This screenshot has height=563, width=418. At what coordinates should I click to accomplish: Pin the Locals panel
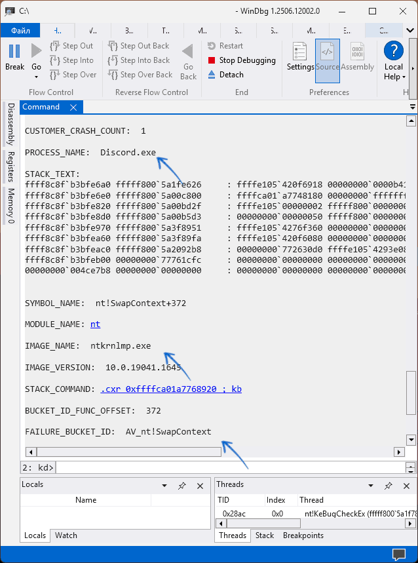pos(182,486)
